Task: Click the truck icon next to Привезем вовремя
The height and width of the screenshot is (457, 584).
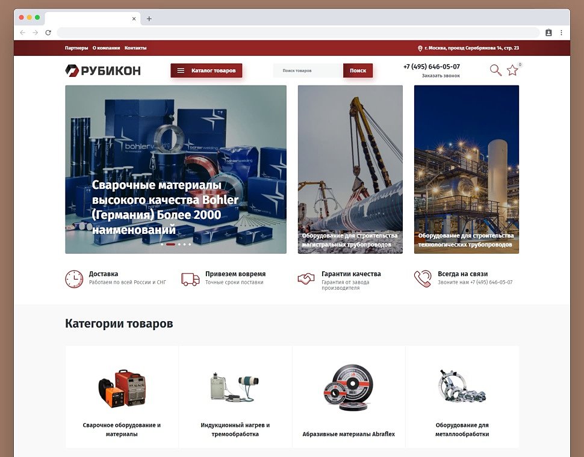Action: pos(190,279)
